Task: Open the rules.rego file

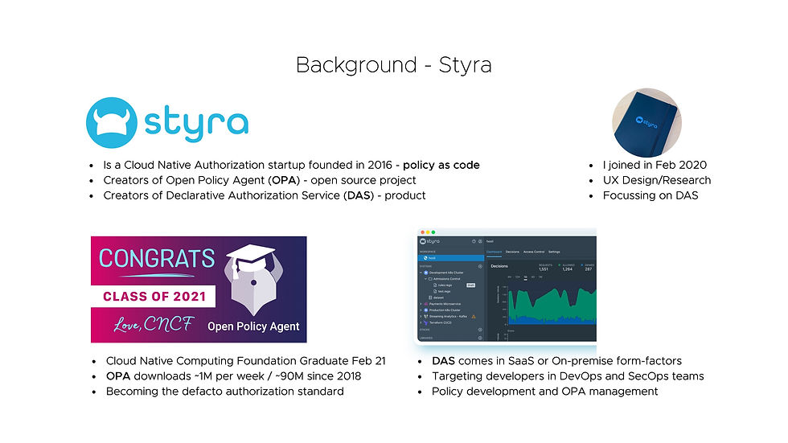Action: 445,285
